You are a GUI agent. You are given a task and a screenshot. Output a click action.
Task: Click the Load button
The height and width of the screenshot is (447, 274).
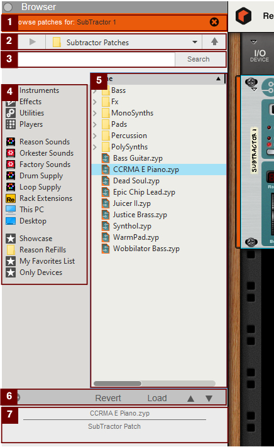tap(157, 398)
